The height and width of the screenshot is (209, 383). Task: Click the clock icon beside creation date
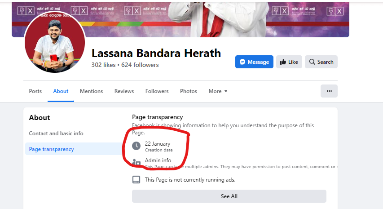136,146
